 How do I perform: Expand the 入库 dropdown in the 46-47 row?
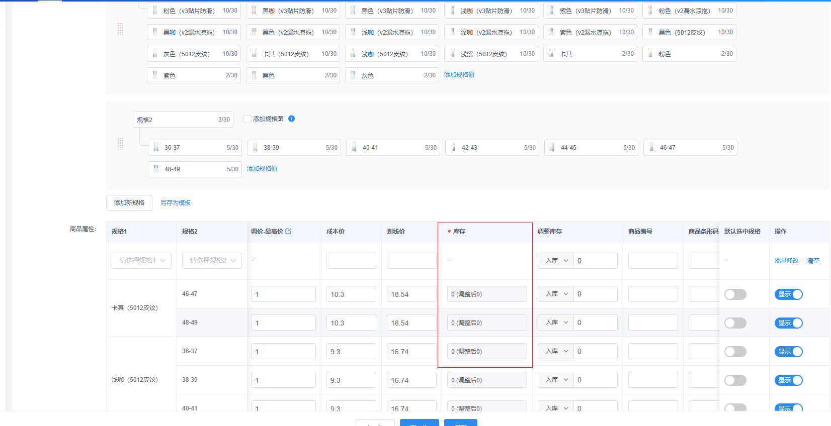[x=556, y=294]
